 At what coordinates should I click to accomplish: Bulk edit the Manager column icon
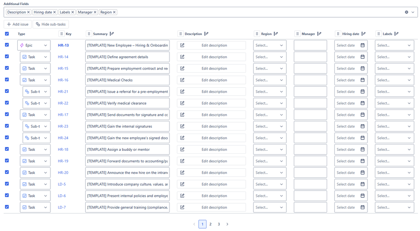pyautogui.click(x=319, y=34)
